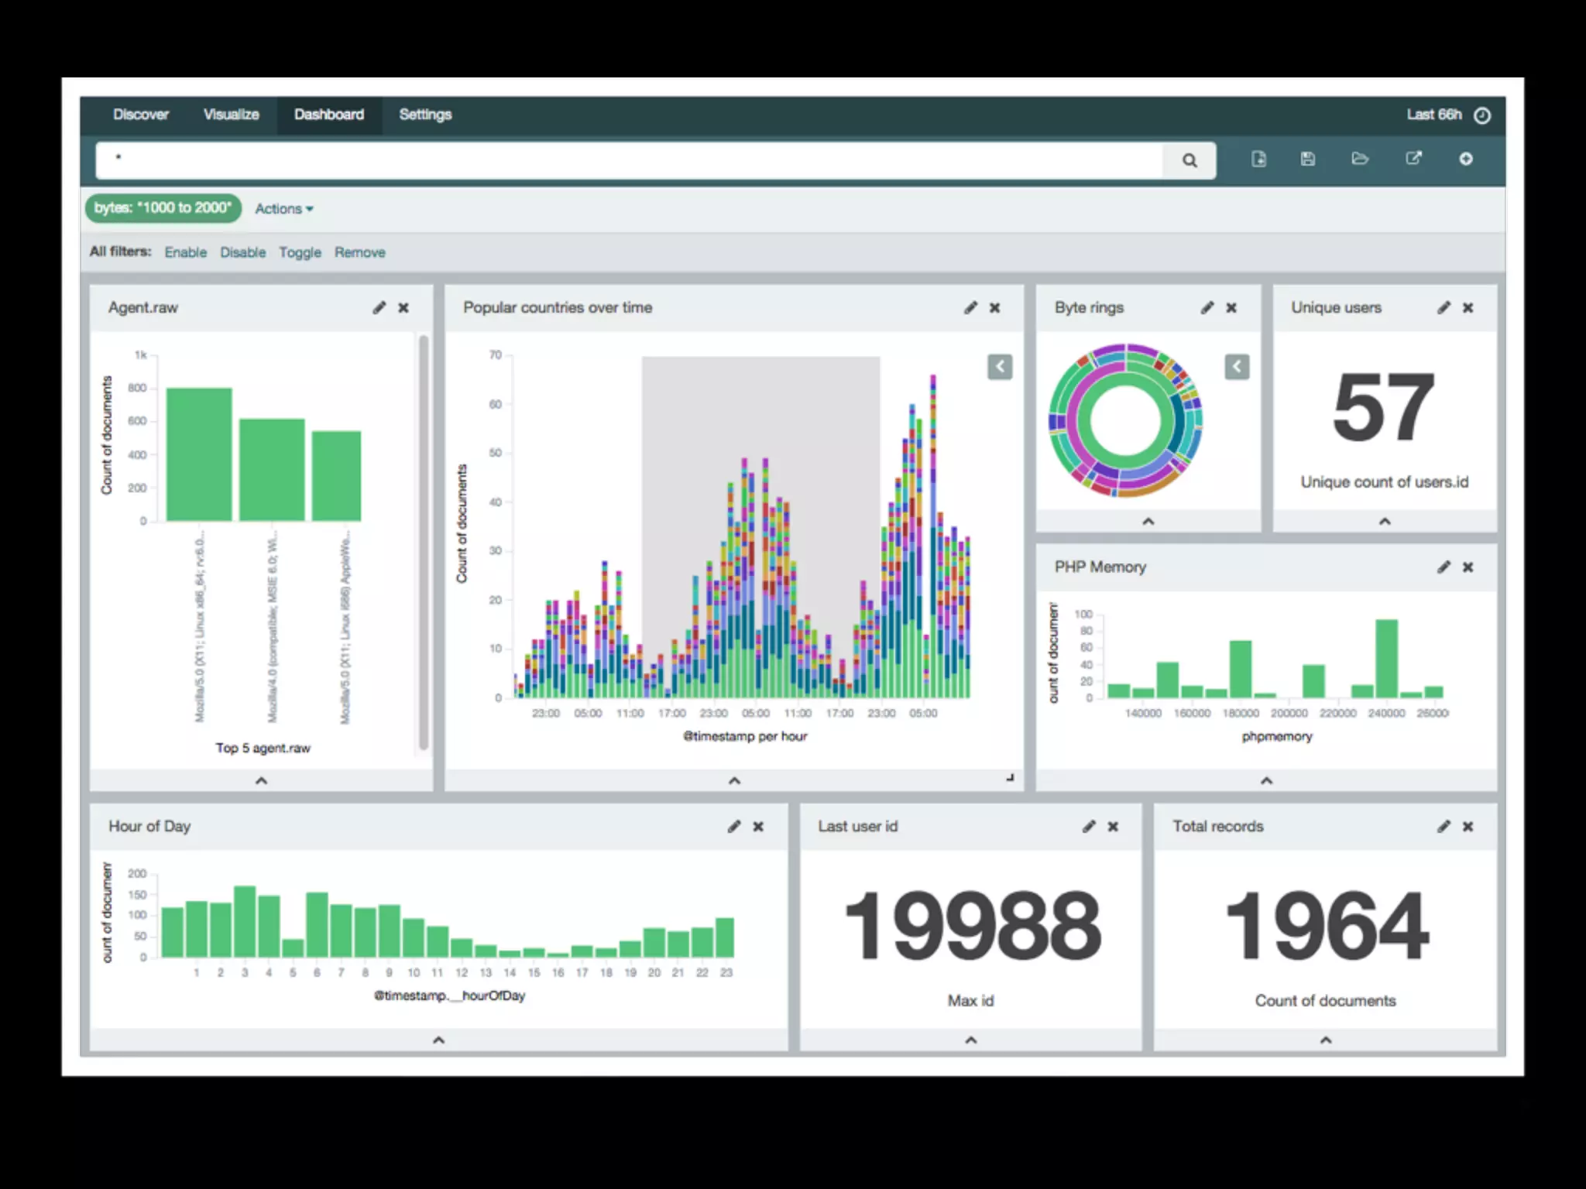The image size is (1586, 1189).
Task: Open the Visualize tab
Action: 231,115
